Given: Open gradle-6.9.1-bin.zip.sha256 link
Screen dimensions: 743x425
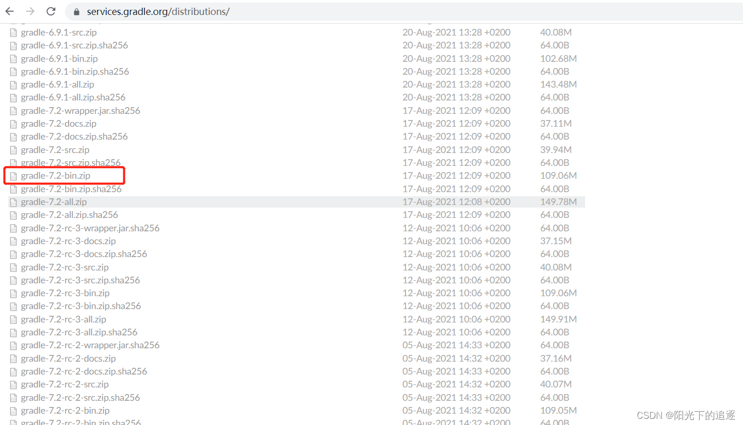Looking at the screenshot, I should (75, 72).
